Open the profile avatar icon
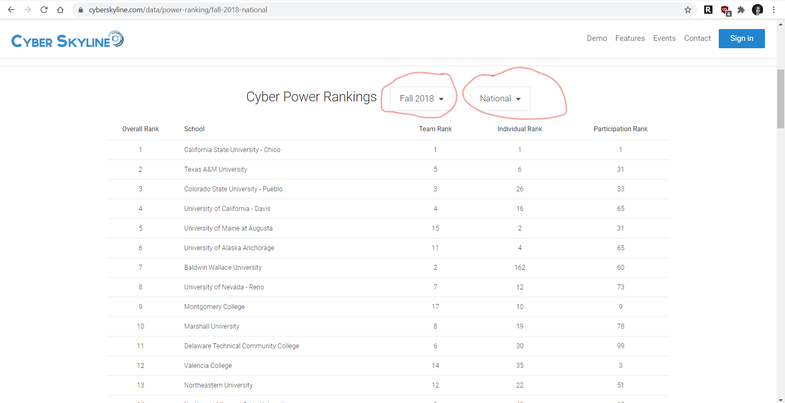 (x=758, y=10)
